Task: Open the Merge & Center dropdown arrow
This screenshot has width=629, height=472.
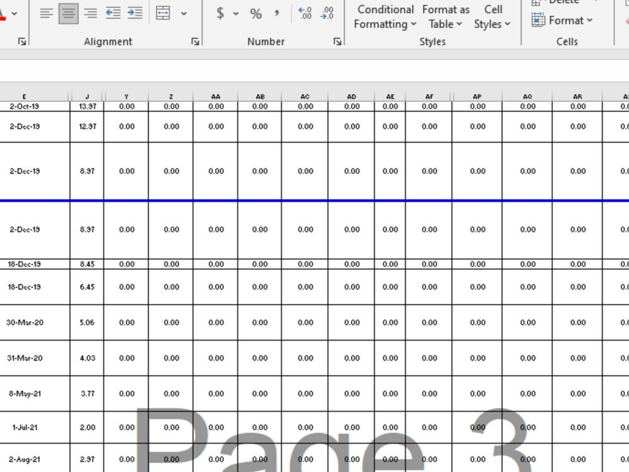Action: click(184, 14)
